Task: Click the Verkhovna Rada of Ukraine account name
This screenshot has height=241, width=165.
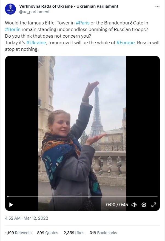Action: pos(69,6)
